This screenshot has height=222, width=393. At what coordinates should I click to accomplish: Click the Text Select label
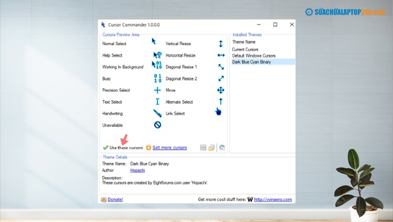click(112, 102)
